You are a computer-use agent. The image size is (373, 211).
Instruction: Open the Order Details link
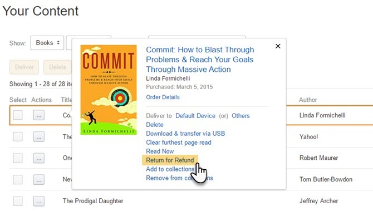(163, 97)
